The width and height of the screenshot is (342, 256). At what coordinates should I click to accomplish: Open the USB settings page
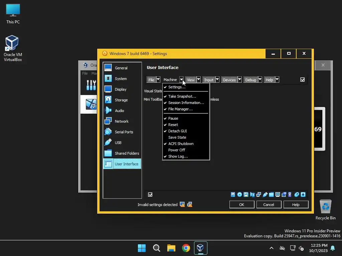click(x=122, y=143)
